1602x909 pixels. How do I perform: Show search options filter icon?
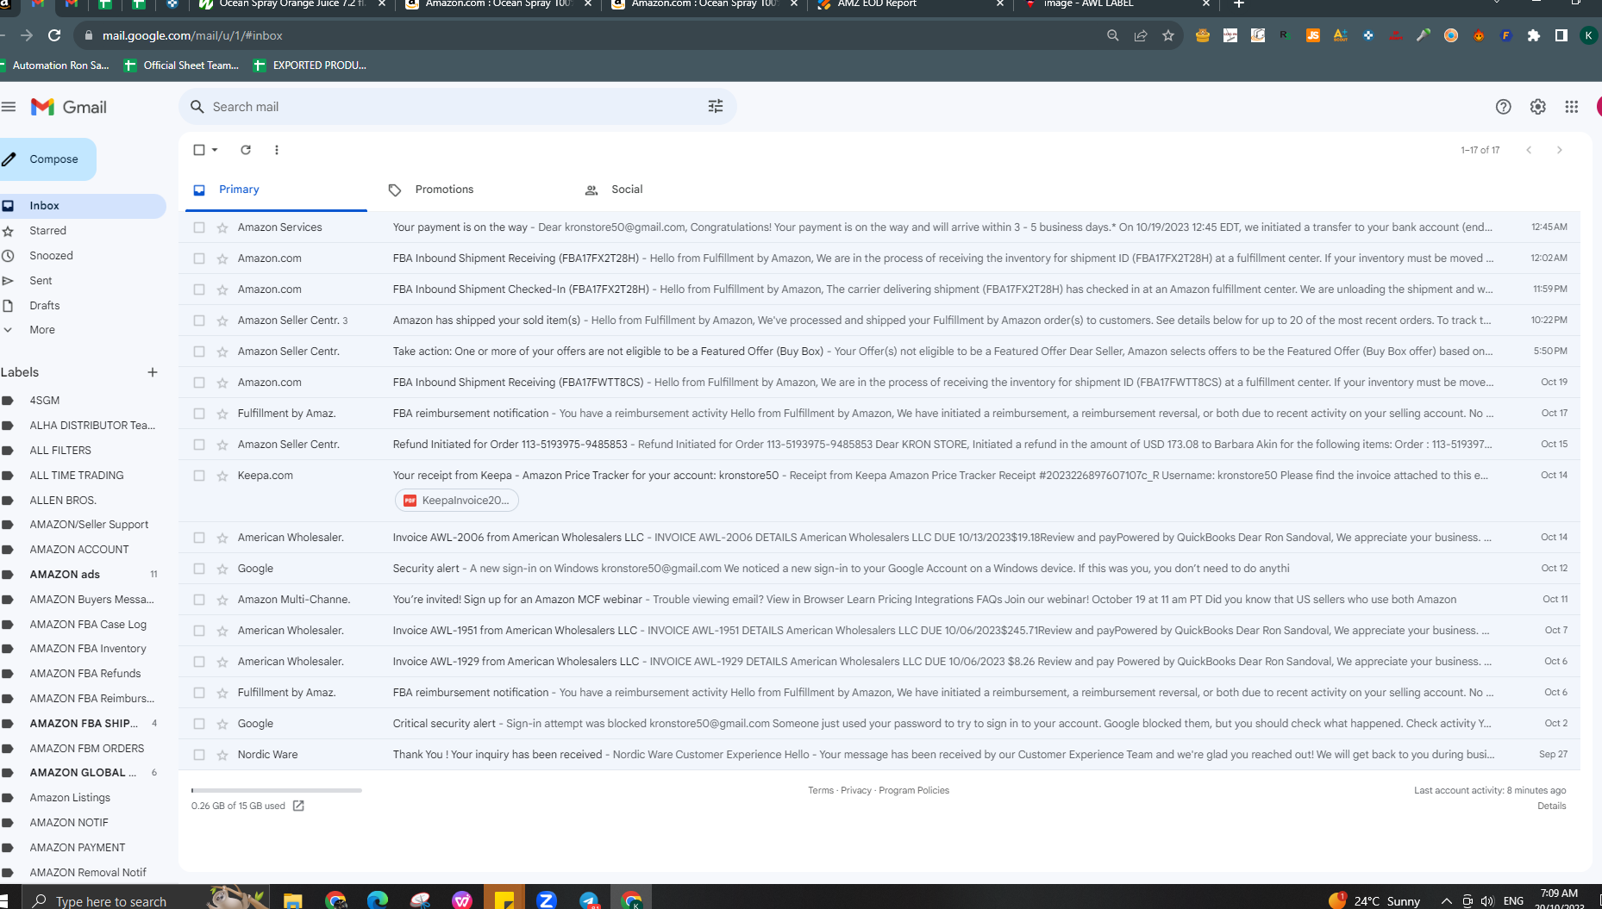716,107
